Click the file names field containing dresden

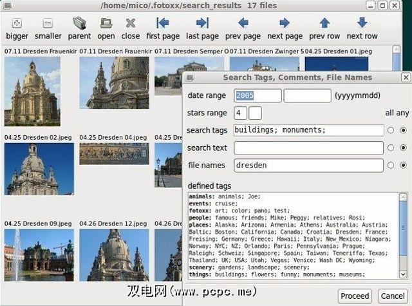tap(308, 166)
